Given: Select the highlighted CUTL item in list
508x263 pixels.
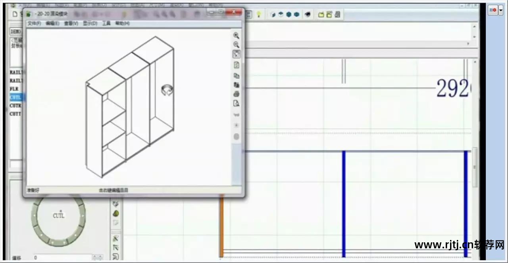Looking at the screenshot, I should (16, 97).
